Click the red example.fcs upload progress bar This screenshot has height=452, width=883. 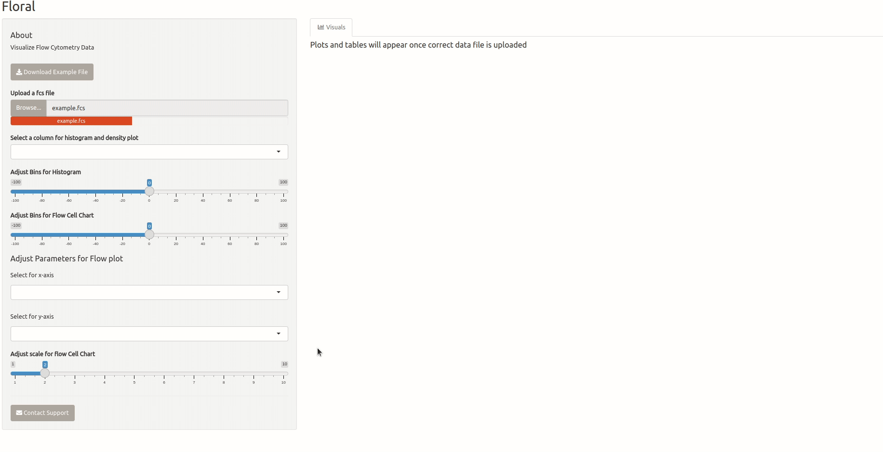pos(71,121)
